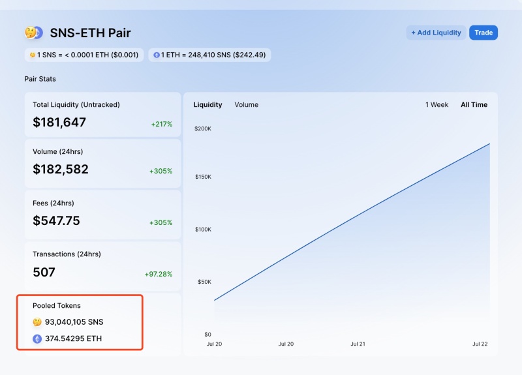
Task: Open the Trade button
Action: click(x=483, y=33)
